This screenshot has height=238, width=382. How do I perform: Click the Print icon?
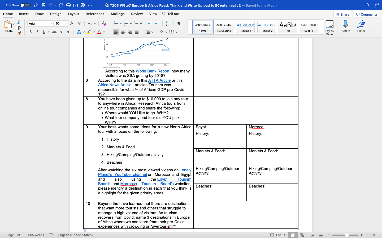tap(68, 5)
